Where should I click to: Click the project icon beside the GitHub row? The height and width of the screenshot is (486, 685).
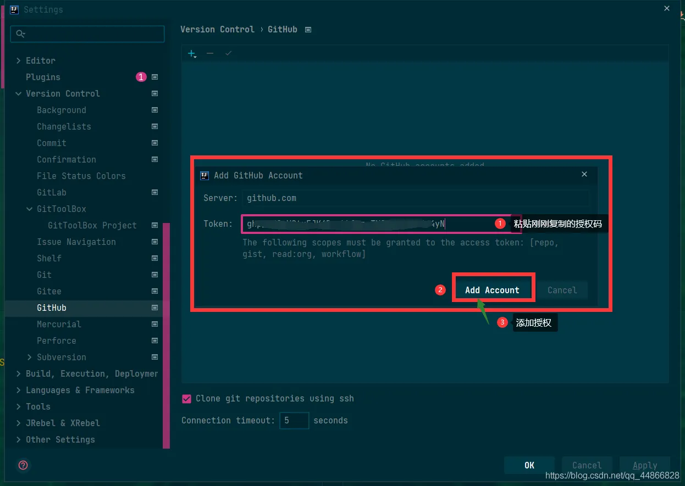click(154, 308)
